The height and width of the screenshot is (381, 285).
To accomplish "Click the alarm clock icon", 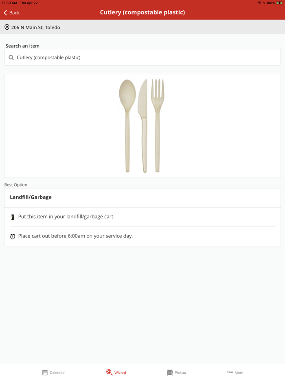I will pyautogui.click(x=13, y=236).
